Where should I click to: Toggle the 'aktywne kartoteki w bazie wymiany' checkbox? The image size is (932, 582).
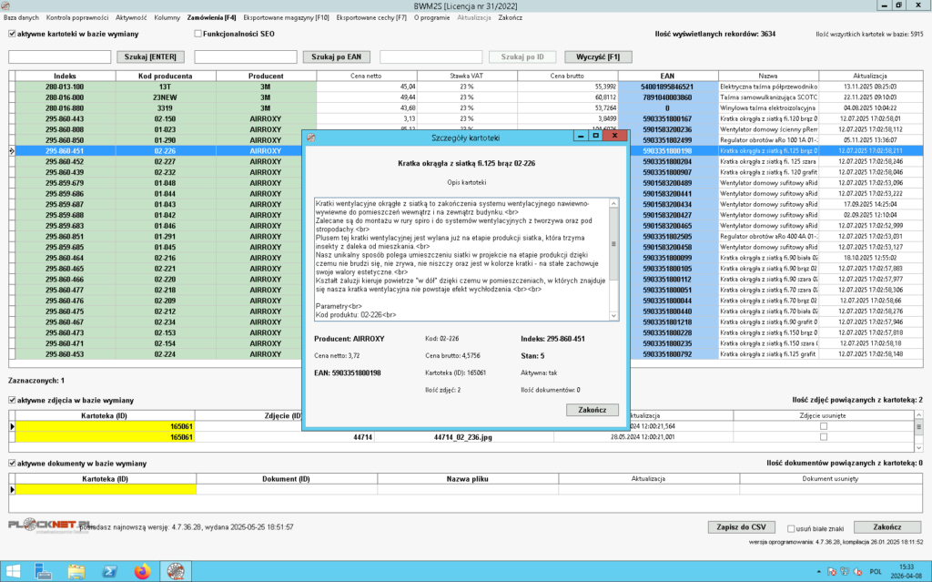[x=12, y=35]
